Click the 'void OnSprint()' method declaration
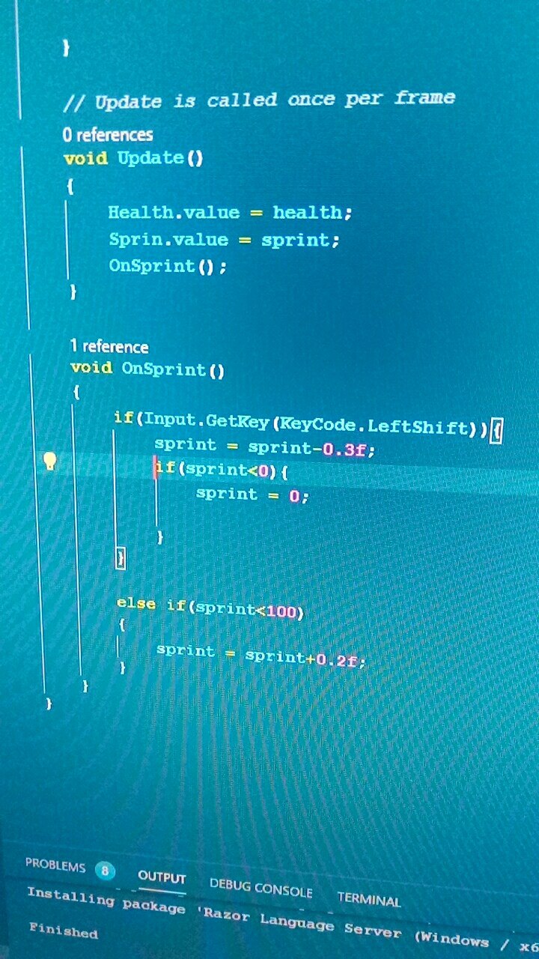The image size is (539, 959). (147, 369)
